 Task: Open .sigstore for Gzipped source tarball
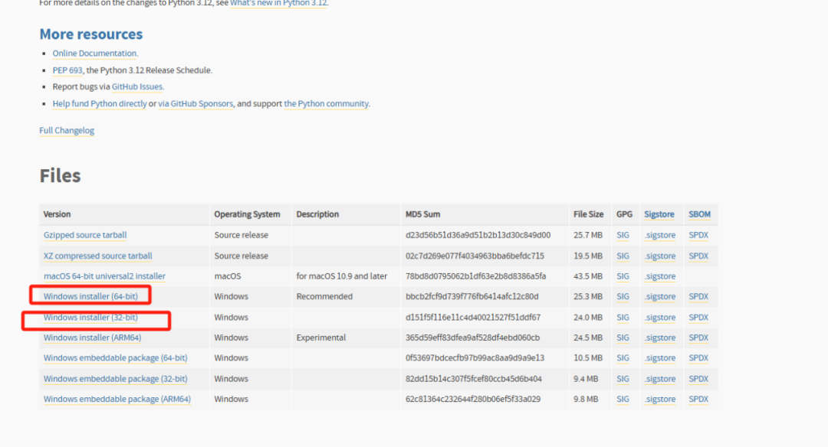pyautogui.click(x=660, y=235)
